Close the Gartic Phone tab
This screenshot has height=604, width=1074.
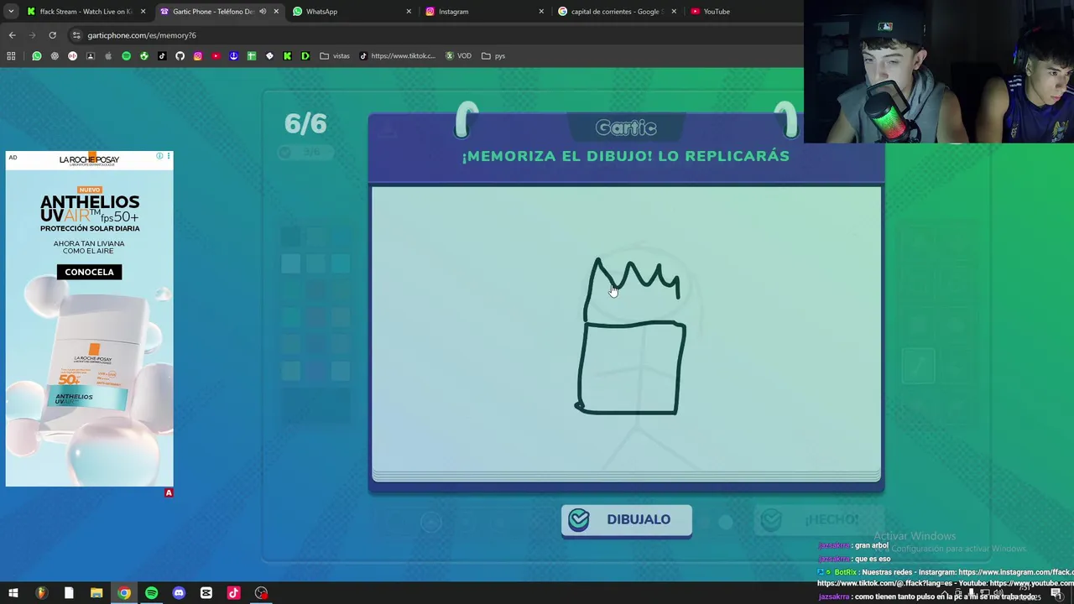pos(276,12)
